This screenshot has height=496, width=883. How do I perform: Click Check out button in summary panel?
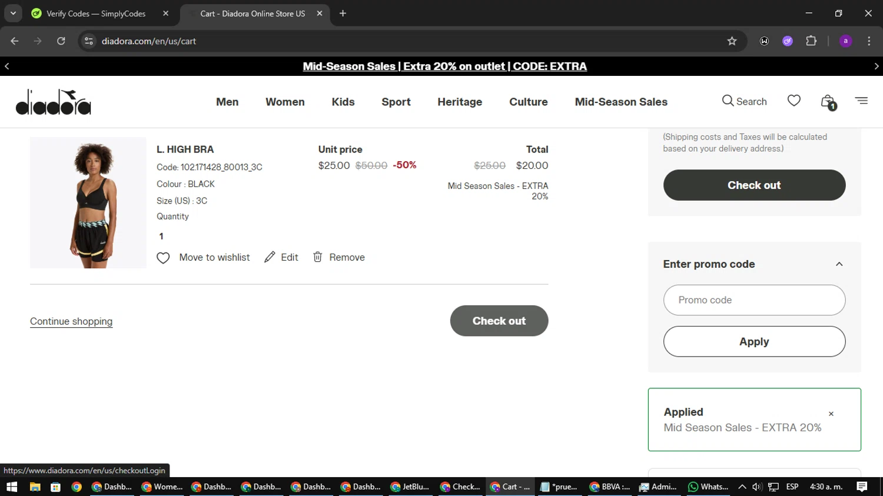coord(754,185)
